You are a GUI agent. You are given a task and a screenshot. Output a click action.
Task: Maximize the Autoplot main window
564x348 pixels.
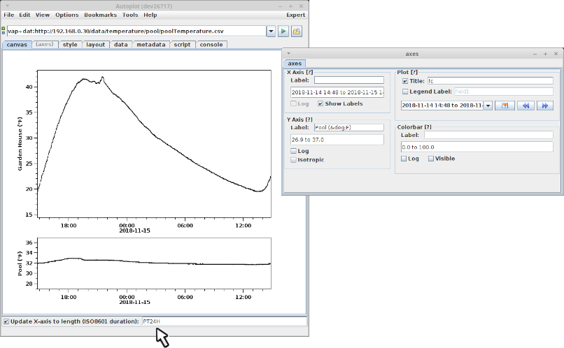(290, 6)
